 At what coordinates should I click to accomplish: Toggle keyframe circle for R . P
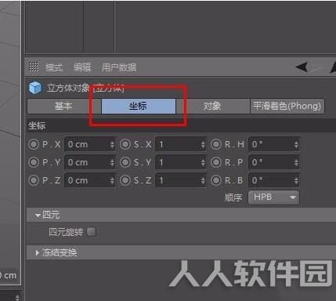[x=216, y=162]
